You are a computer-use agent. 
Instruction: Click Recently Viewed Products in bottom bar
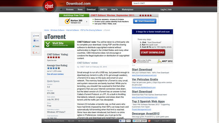click(54, 121)
